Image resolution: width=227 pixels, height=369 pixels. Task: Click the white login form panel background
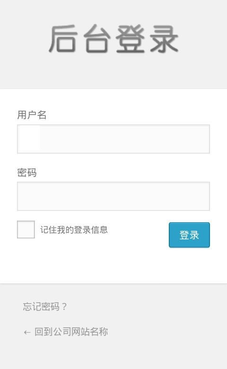113,266
